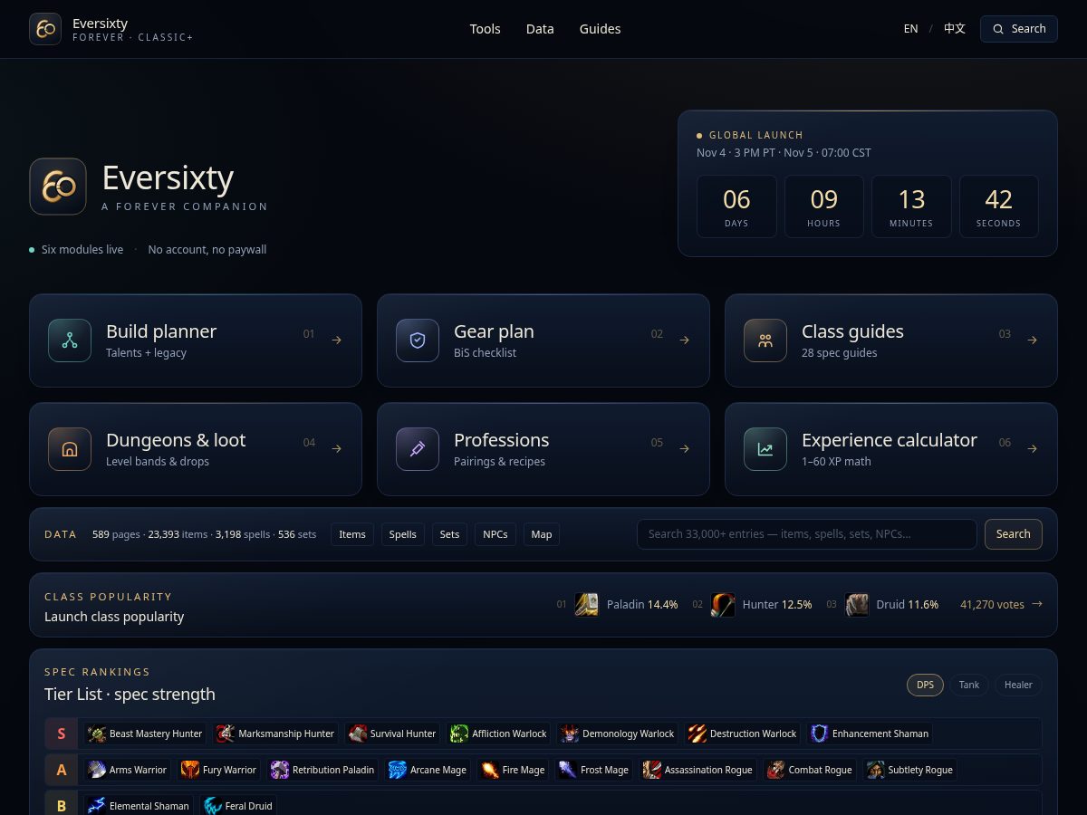Open the Class guides people icon

[x=765, y=340]
